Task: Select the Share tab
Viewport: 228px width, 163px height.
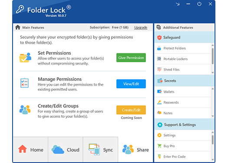Action: tap(135, 150)
